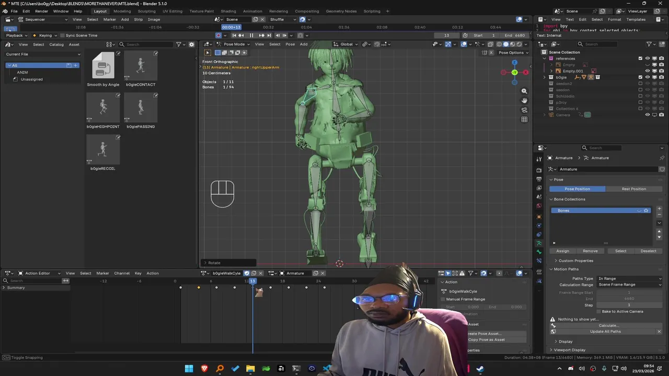Toggle pin in properties editor
The image size is (669, 376).
(x=662, y=158)
